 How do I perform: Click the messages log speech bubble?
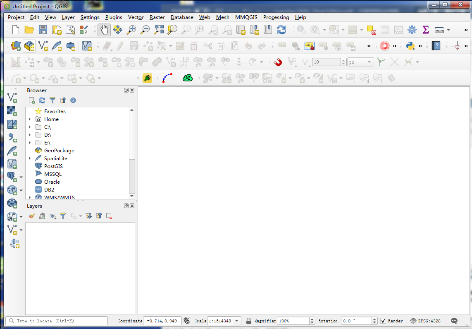(x=454, y=321)
